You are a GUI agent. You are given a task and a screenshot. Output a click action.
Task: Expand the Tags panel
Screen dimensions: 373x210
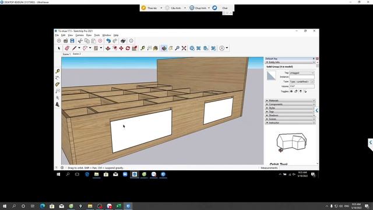tap(290, 111)
